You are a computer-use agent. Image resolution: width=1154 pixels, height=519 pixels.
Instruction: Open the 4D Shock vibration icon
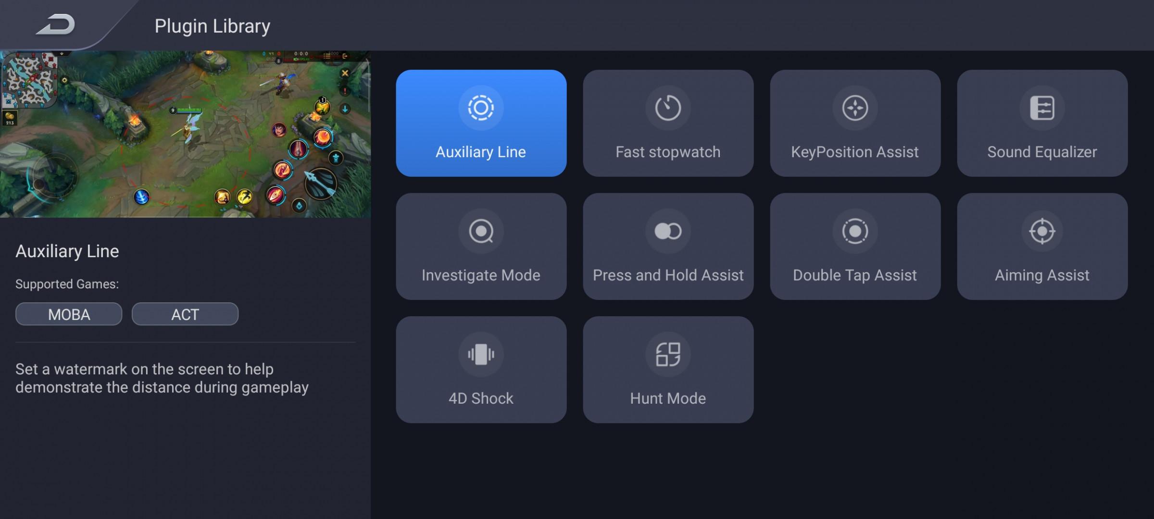click(x=481, y=355)
